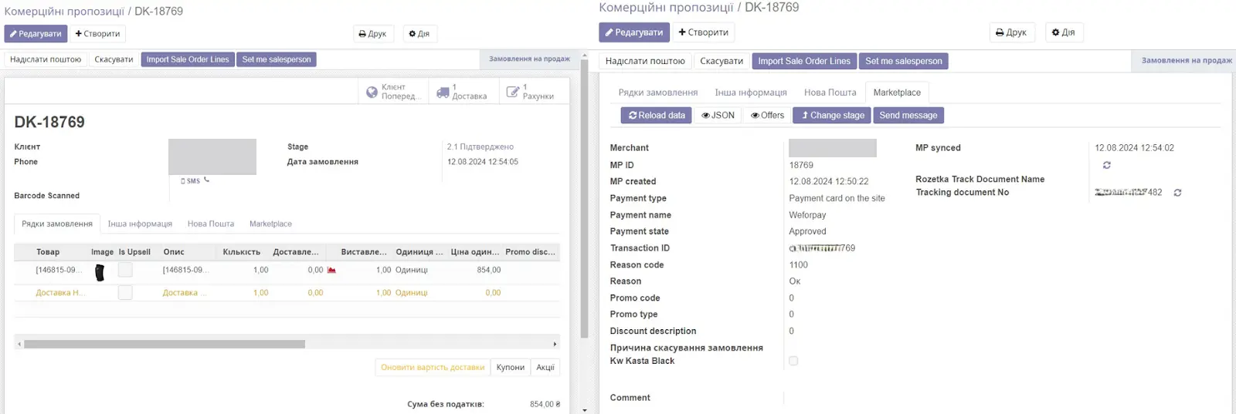This screenshot has height=414, width=1236.
Task: Select Marketplace tab in left panel
Action: (x=270, y=224)
